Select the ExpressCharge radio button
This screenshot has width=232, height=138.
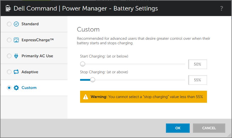click(x=9, y=40)
